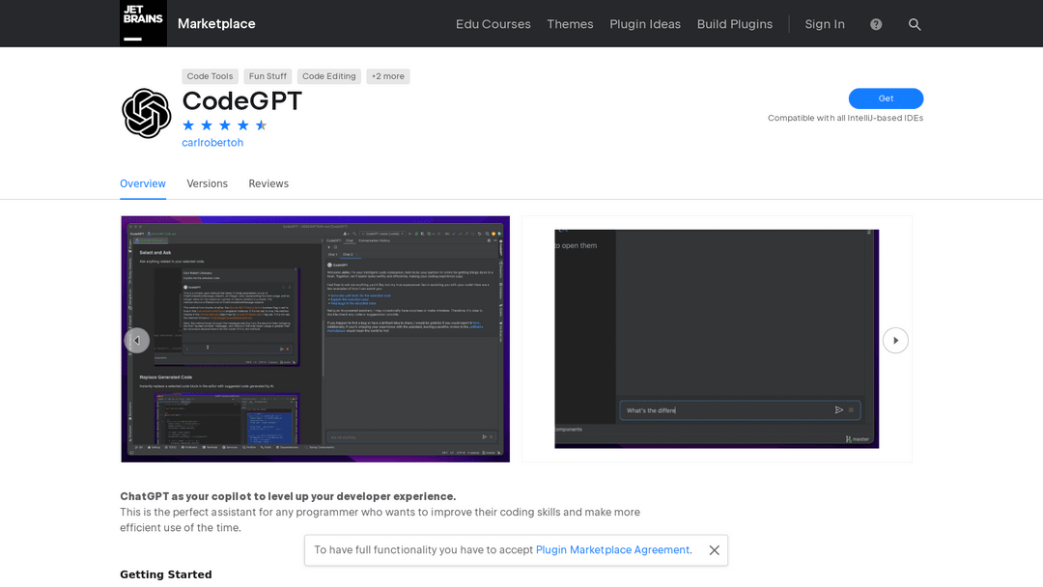
Task: Open the search magnifier icon
Action: (x=915, y=24)
